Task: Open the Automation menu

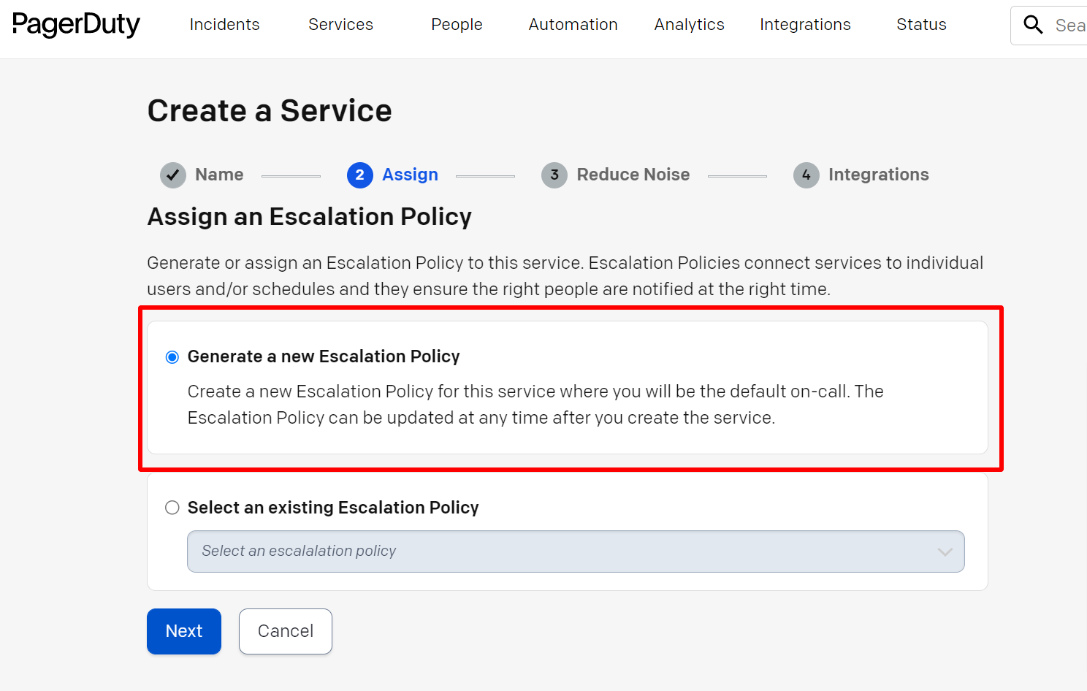Action: coord(573,24)
